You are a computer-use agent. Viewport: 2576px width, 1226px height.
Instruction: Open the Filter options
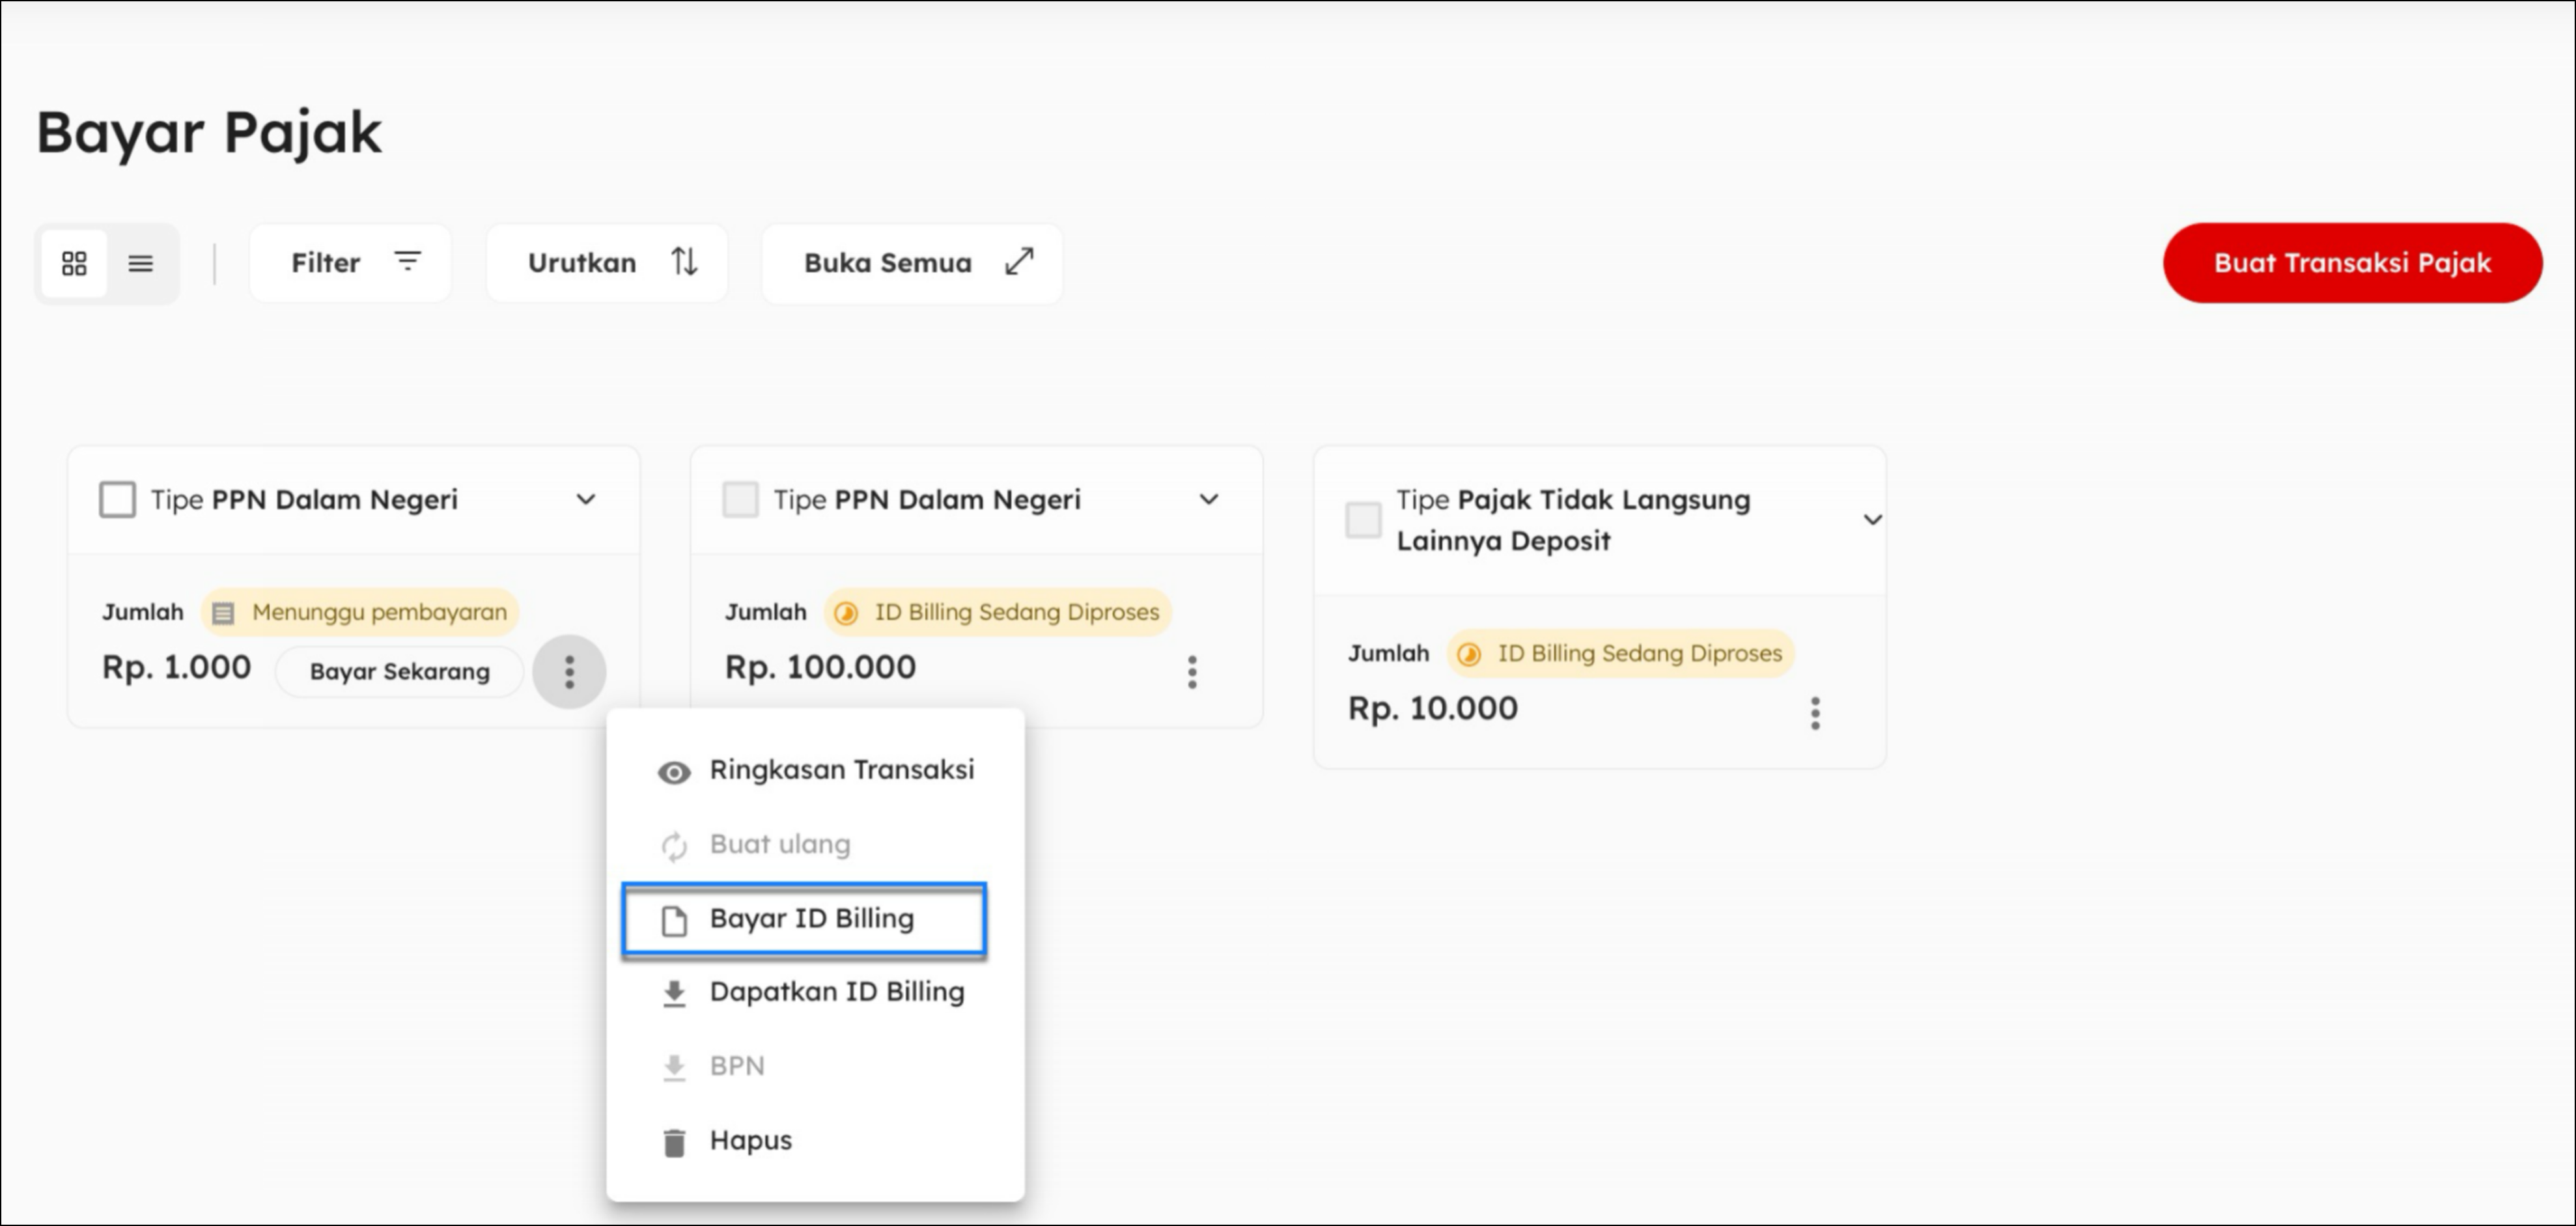(x=350, y=263)
